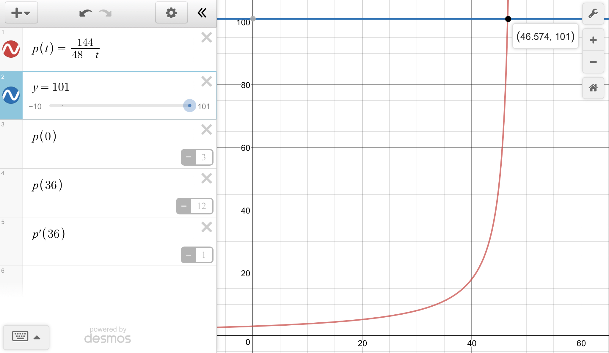The height and width of the screenshot is (353, 609).
Task: Click the slider thumb for 101
Action: pos(189,106)
